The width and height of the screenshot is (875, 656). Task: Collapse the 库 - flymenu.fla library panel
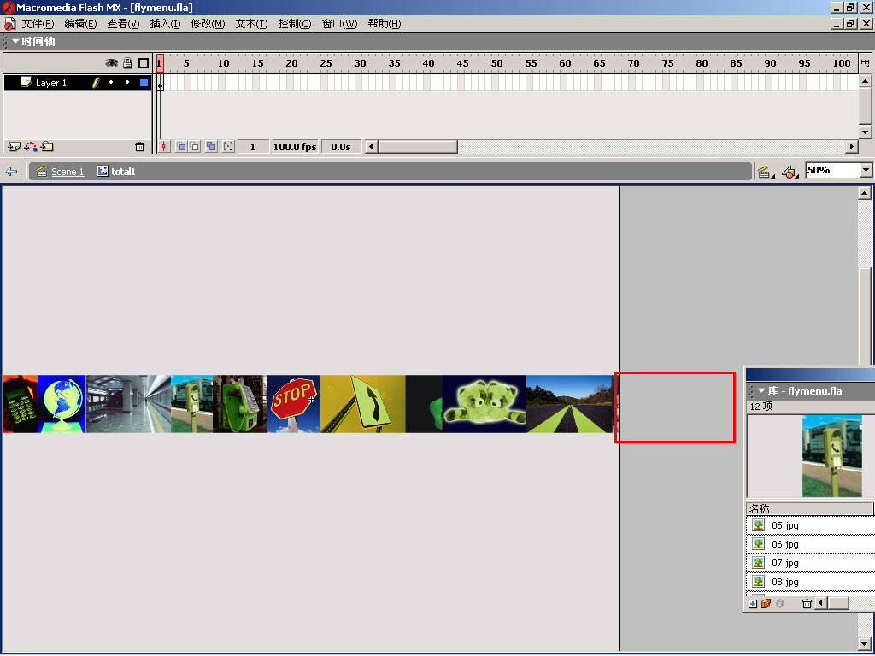761,391
